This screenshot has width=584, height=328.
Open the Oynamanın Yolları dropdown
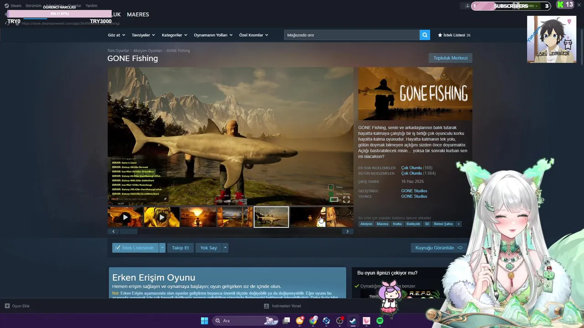[x=213, y=35]
